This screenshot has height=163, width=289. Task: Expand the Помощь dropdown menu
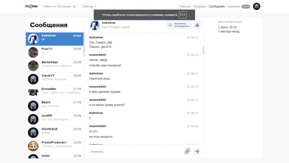click(89, 6)
